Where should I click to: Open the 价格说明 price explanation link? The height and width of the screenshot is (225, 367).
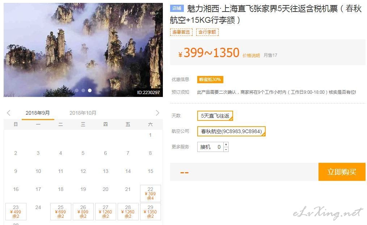click(251, 55)
